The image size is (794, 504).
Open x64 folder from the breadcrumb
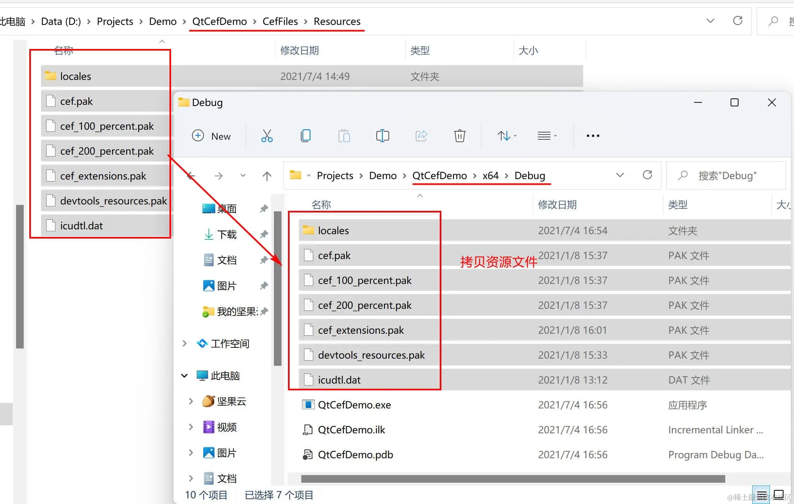[490, 175]
